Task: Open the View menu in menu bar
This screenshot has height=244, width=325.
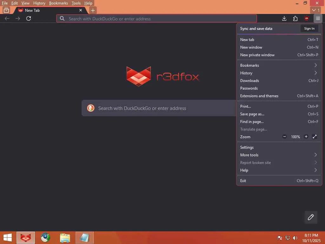Action: point(25,3)
